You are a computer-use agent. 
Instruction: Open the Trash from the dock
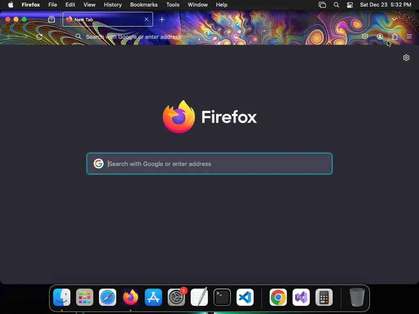(x=357, y=297)
